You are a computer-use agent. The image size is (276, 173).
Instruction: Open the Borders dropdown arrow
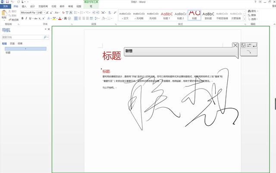click(x=112, y=18)
